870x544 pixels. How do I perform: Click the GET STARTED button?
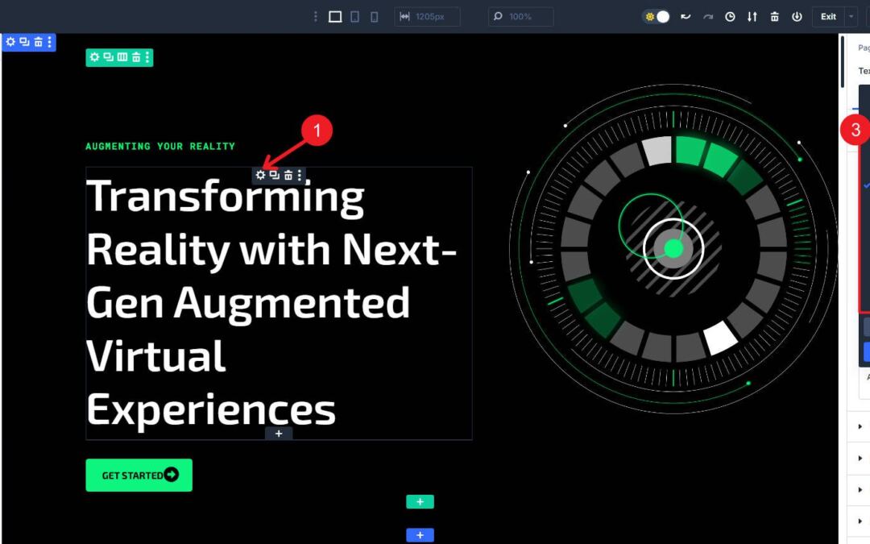(x=139, y=475)
